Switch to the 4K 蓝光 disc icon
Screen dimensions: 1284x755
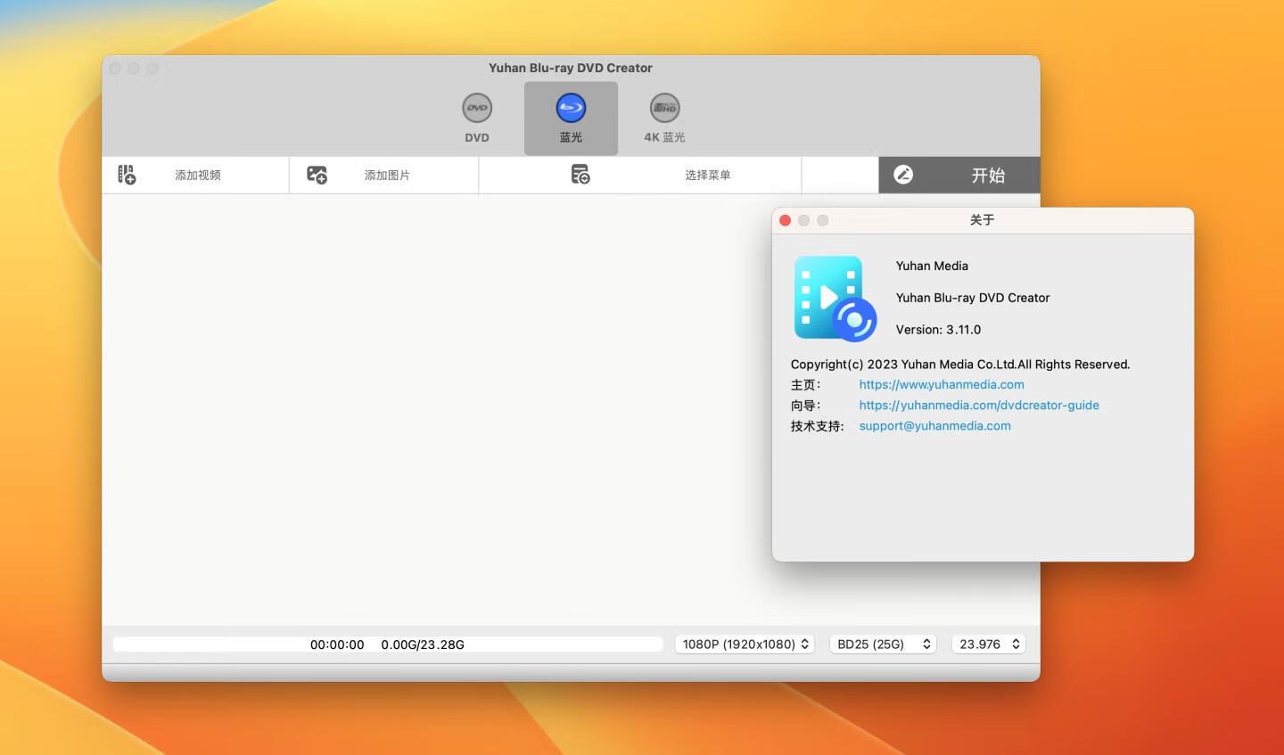click(664, 109)
